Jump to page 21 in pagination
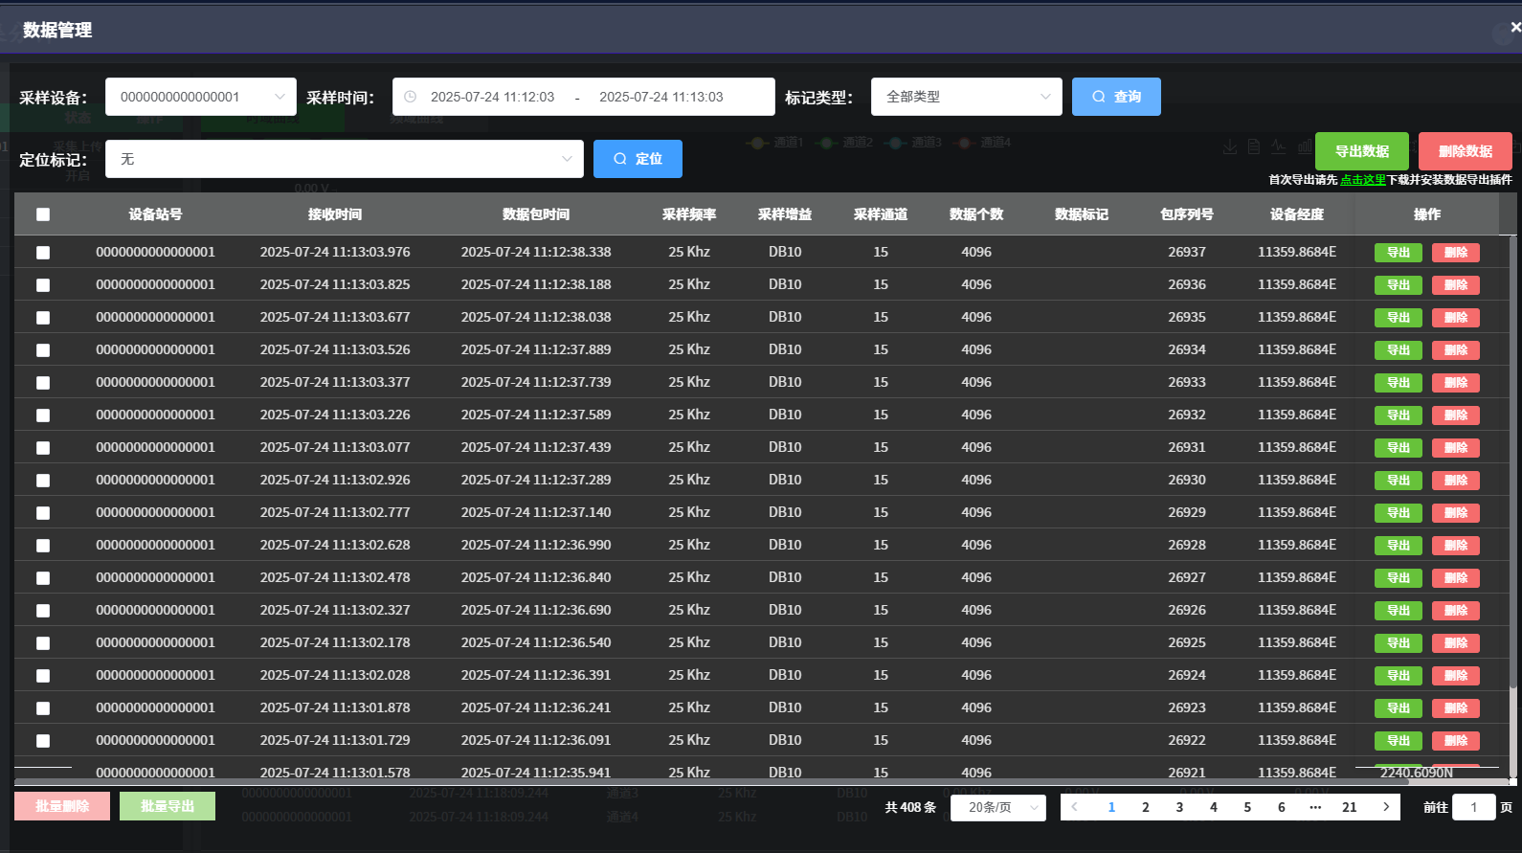The width and height of the screenshot is (1522, 853). [x=1349, y=807]
